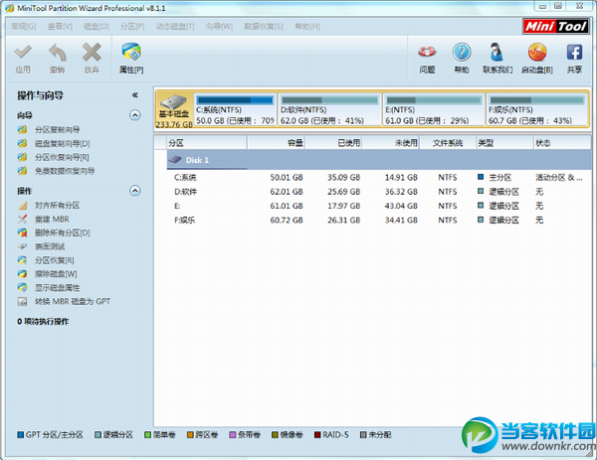Open the Help (帮助) question mark icon
The height and width of the screenshot is (460, 597).
(462, 52)
